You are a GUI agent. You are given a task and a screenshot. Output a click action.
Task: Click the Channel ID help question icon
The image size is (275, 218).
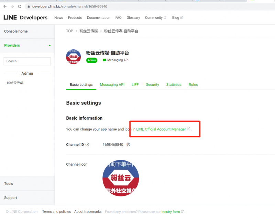click(87, 145)
